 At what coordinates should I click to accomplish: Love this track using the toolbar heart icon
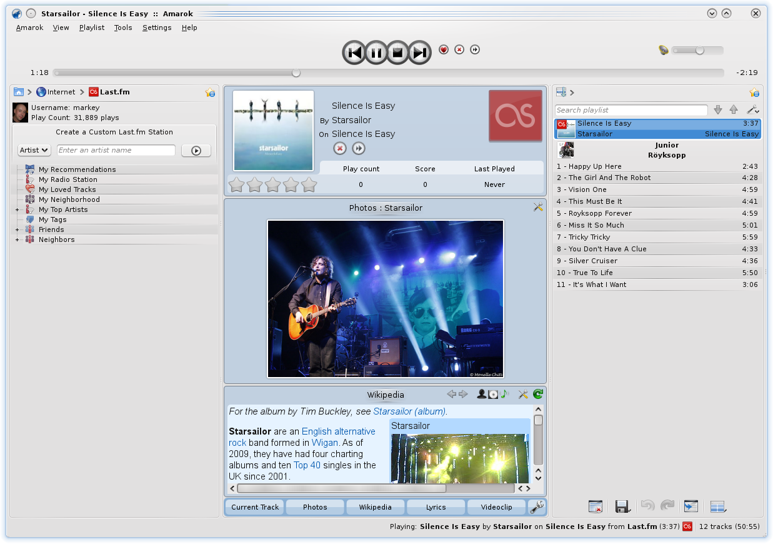[444, 49]
